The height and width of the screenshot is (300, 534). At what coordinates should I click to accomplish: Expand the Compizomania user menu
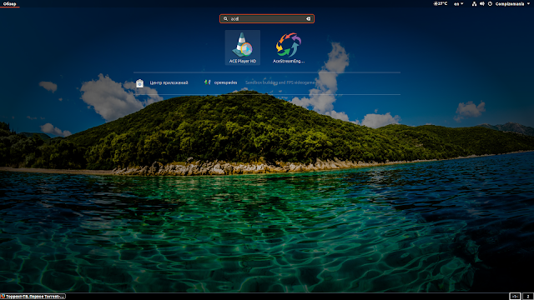(512, 3)
